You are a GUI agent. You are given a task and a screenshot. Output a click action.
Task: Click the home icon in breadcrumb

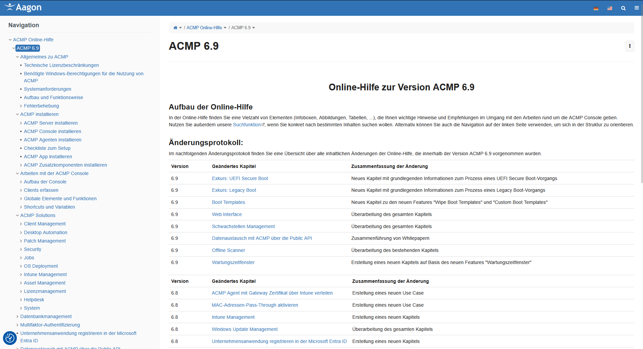click(175, 28)
